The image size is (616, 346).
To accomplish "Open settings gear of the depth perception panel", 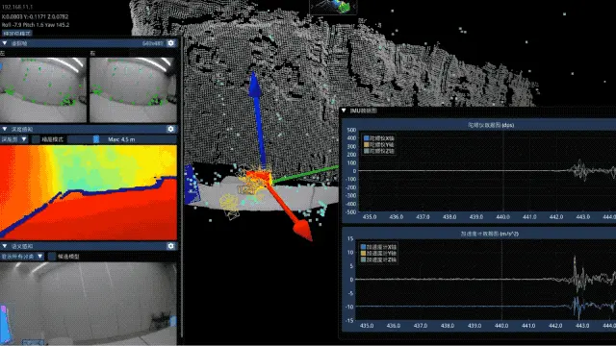I will [x=171, y=129].
